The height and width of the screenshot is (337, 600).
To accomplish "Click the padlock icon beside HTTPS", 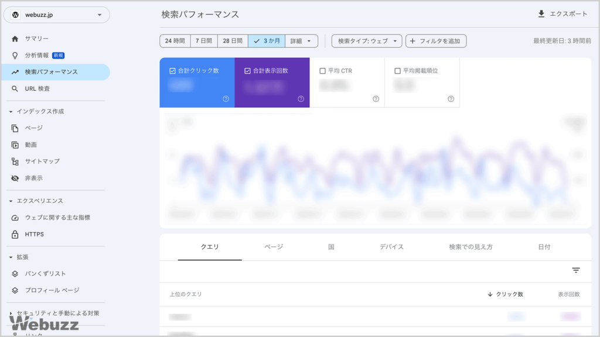I will [x=15, y=234].
